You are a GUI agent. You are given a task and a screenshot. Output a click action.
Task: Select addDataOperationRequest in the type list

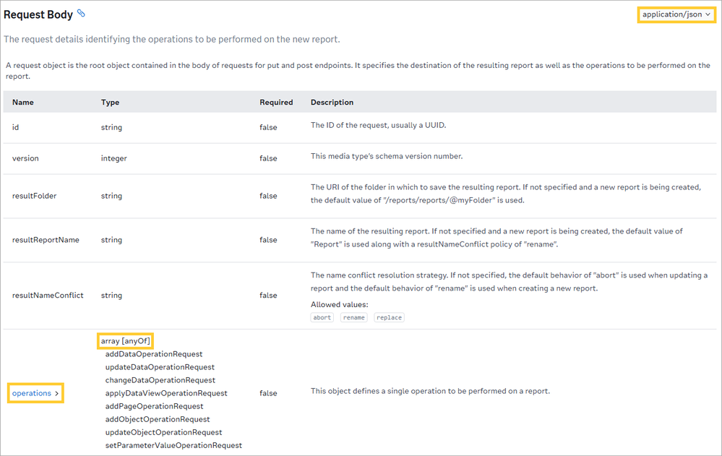tap(154, 354)
